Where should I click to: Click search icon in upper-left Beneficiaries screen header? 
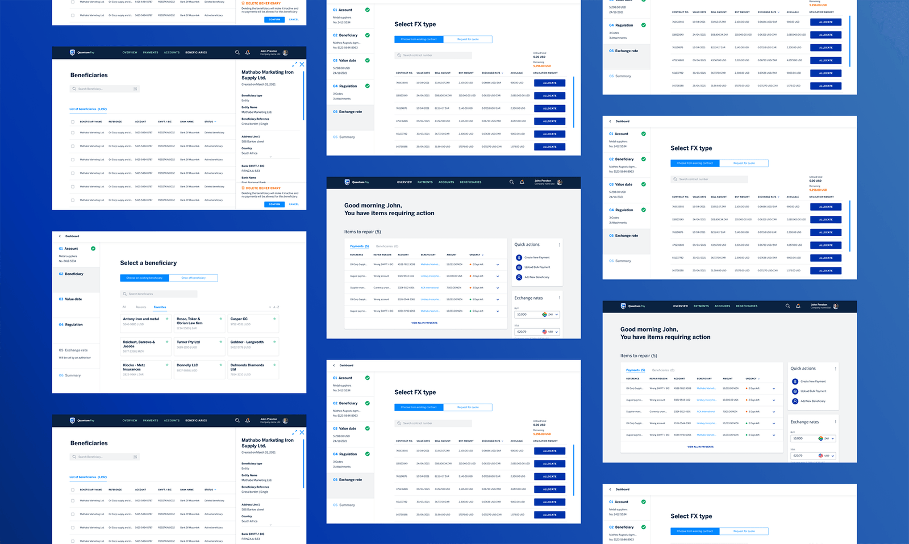click(237, 52)
